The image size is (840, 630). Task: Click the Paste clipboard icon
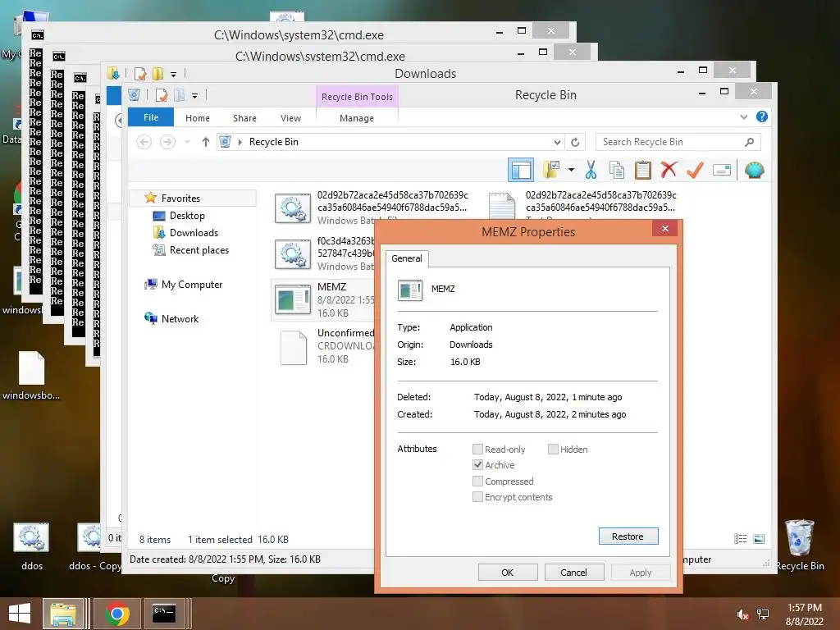(x=643, y=171)
